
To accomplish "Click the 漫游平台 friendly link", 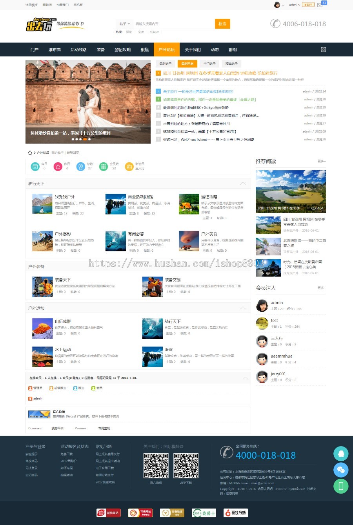I will (x=57, y=428).
